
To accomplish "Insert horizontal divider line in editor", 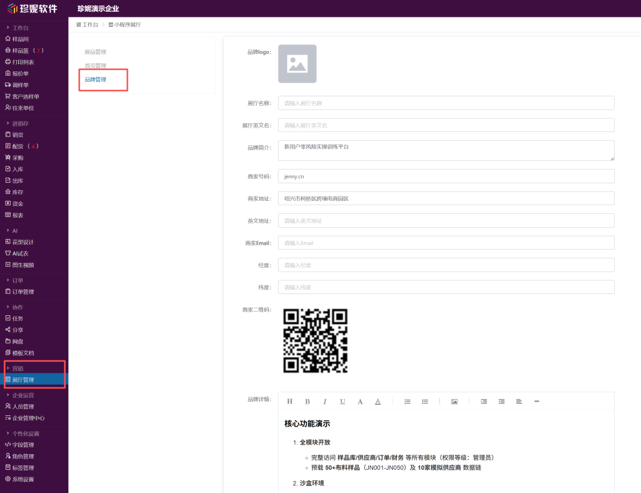I will [x=537, y=402].
